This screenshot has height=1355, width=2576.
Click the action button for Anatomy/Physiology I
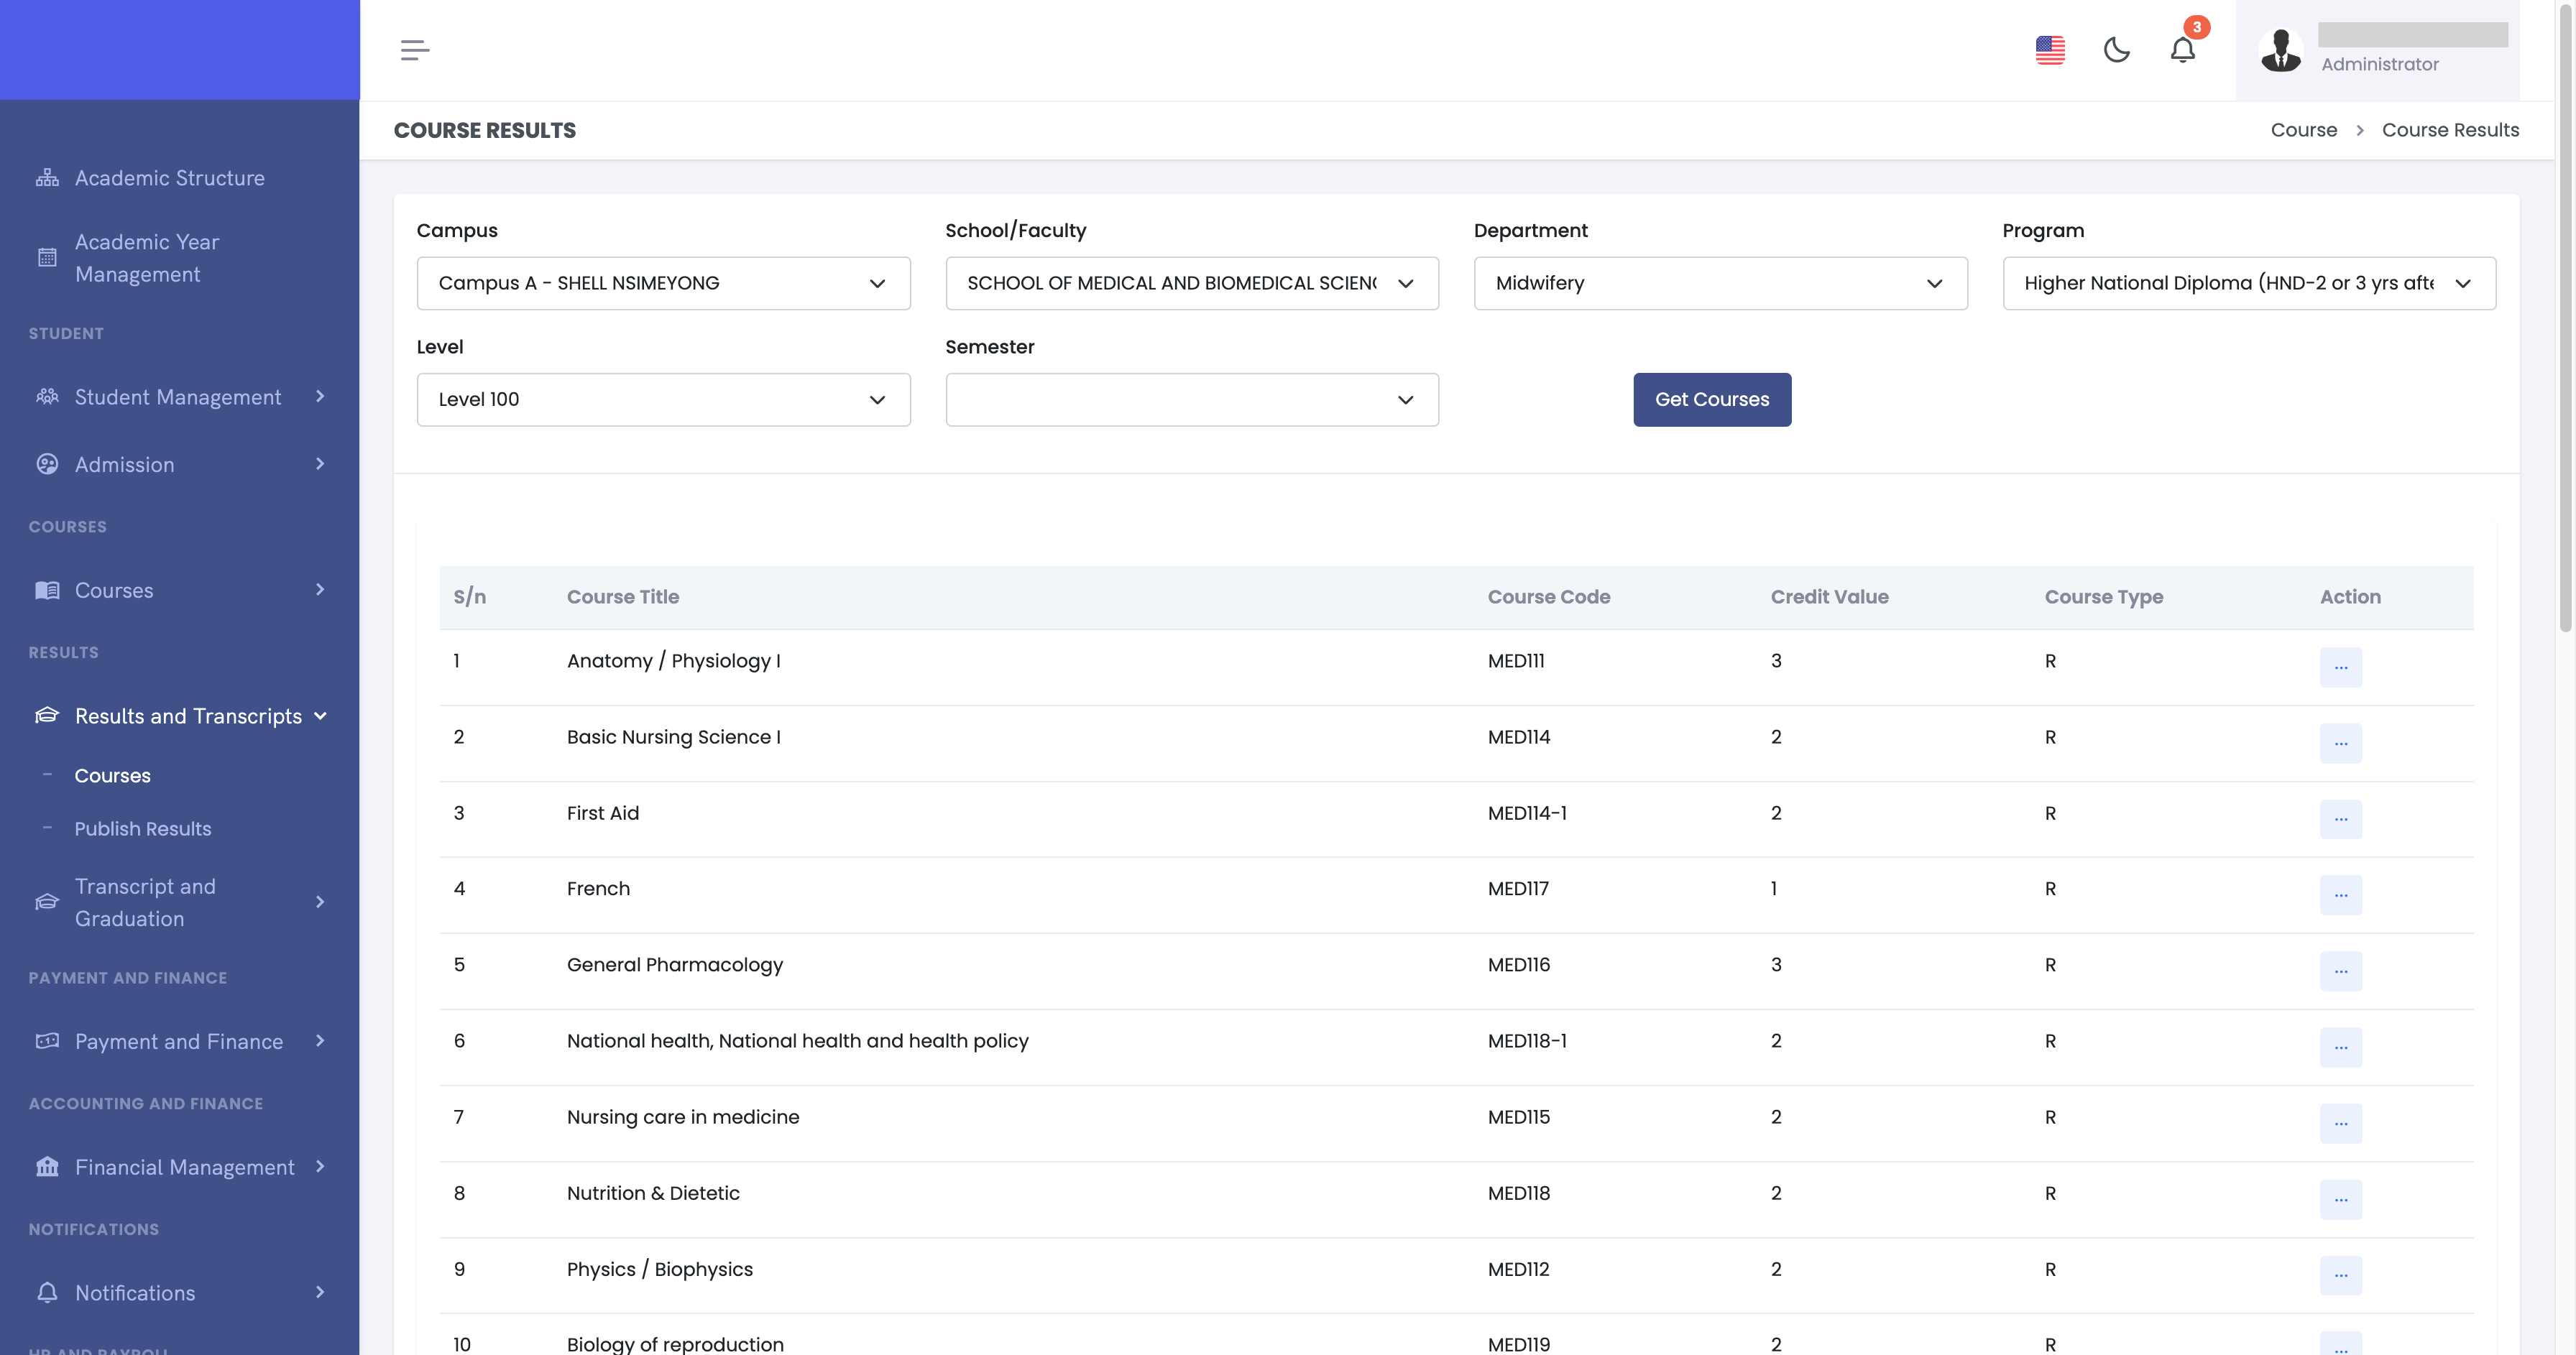[2341, 664]
